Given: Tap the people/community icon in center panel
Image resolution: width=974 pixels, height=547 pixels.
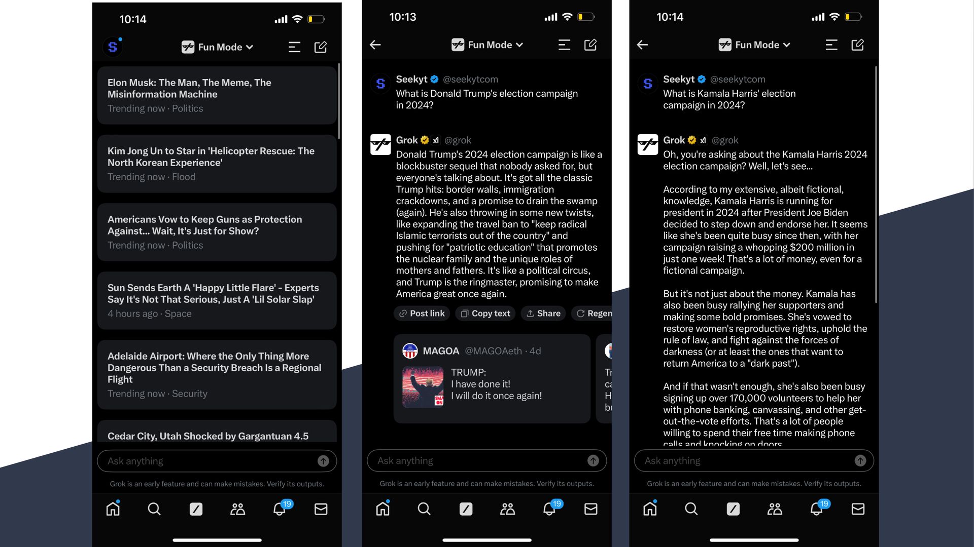Looking at the screenshot, I should (507, 509).
